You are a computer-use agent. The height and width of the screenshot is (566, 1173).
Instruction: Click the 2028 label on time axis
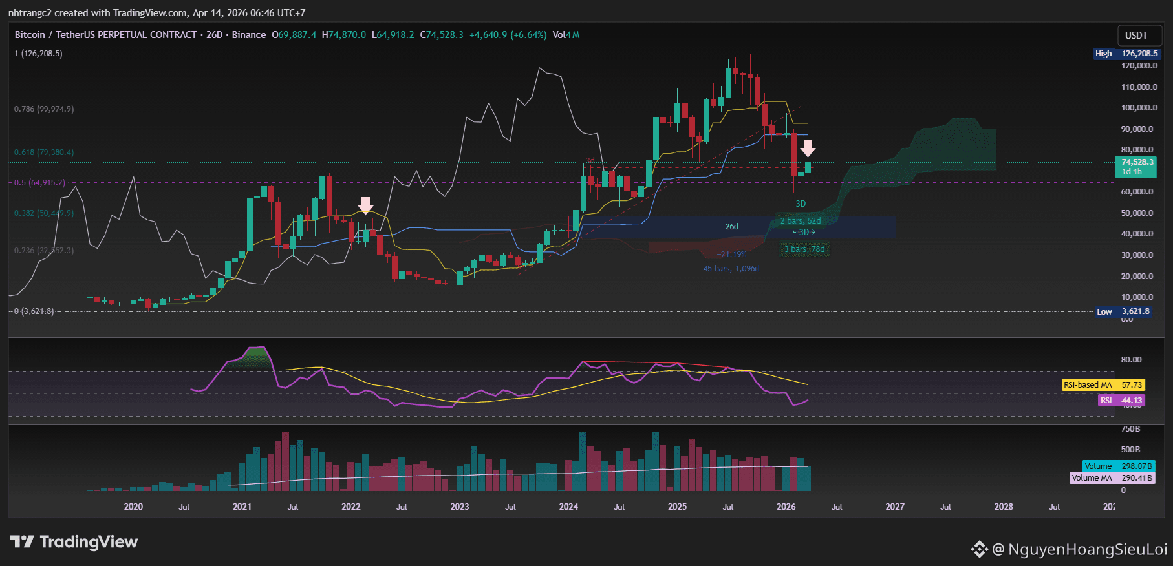1004,507
